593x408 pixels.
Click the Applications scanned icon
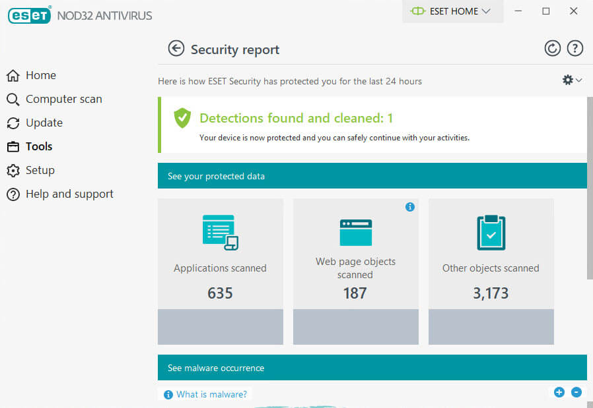pos(220,233)
